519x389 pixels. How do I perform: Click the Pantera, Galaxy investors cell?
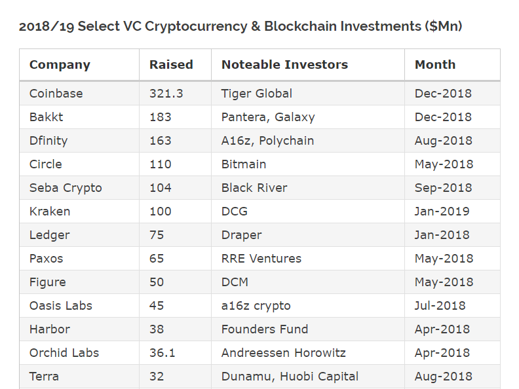click(x=268, y=117)
